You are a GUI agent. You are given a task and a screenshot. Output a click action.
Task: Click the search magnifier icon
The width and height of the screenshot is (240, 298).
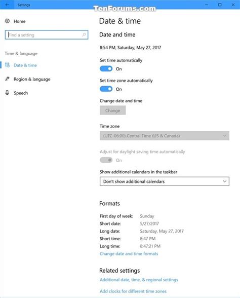[x=84, y=35]
